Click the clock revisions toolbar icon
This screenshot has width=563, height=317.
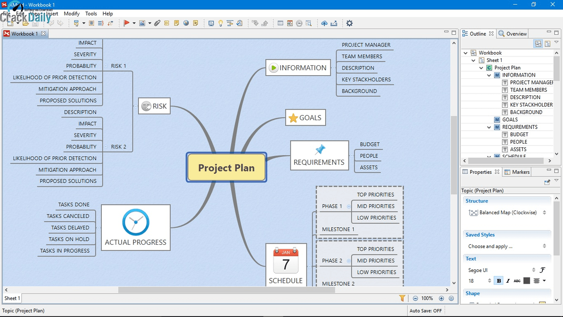[x=299, y=23]
